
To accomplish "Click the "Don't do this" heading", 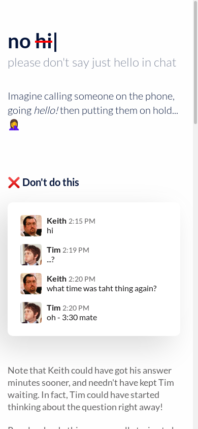I will tap(51, 182).
